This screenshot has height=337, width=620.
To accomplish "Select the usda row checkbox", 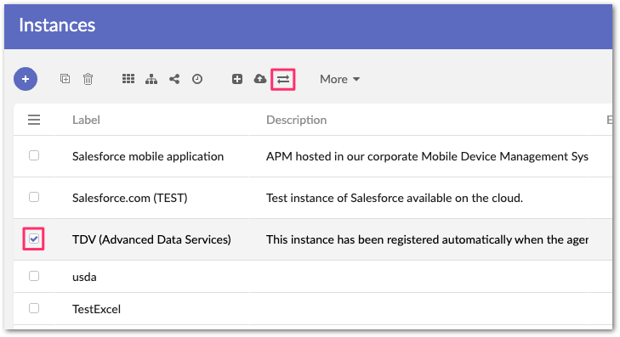I will 34,276.
